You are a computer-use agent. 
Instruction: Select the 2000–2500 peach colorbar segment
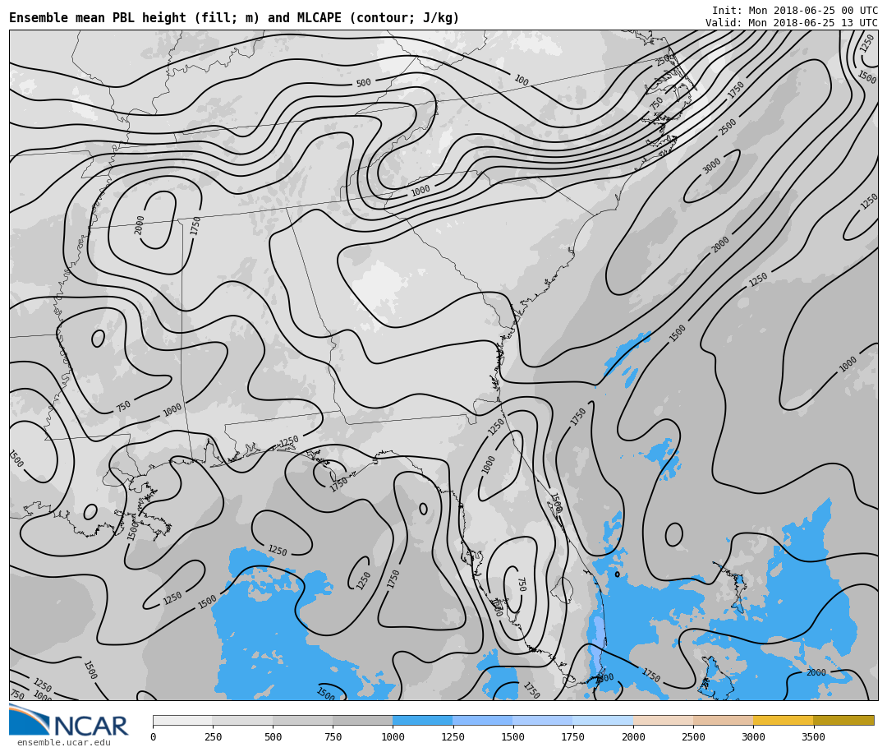pyautogui.click(x=663, y=720)
